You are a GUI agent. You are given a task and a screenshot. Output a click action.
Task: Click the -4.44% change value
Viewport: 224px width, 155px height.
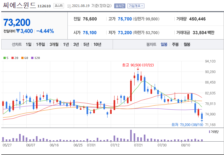(x=45, y=31)
